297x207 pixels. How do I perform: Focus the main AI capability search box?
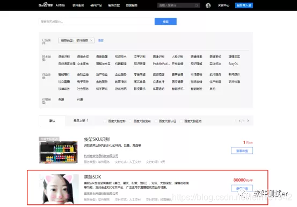tap(97, 22)
